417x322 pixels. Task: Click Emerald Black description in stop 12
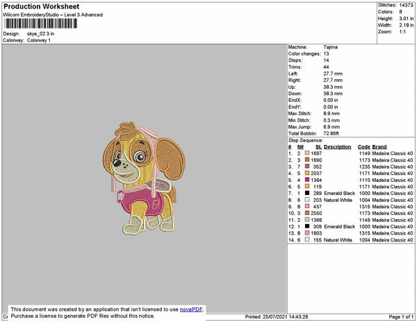tap(339, 226)
